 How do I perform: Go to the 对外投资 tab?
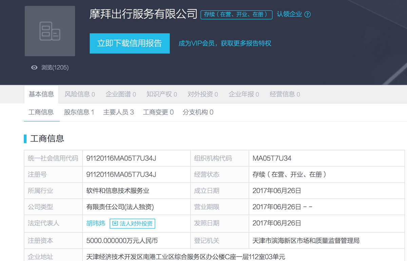[202, 94]
